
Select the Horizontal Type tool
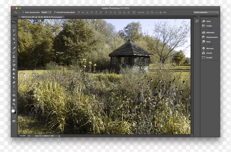[14, 87]
